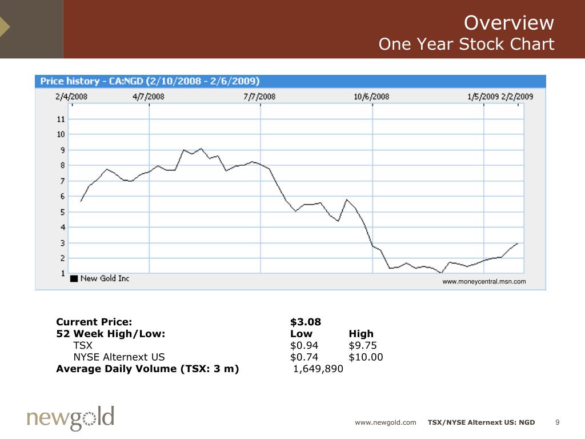Click the stock price peak near 9
This screenshot has width=585, height=439.
[x=201, y=149]
